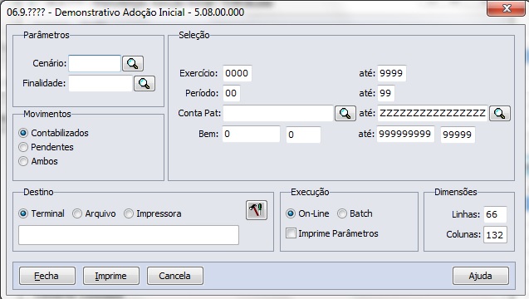This screenshot has height=299, width=529.
Task: Open the Destino configuration tools icon
Action: (257, 210)
